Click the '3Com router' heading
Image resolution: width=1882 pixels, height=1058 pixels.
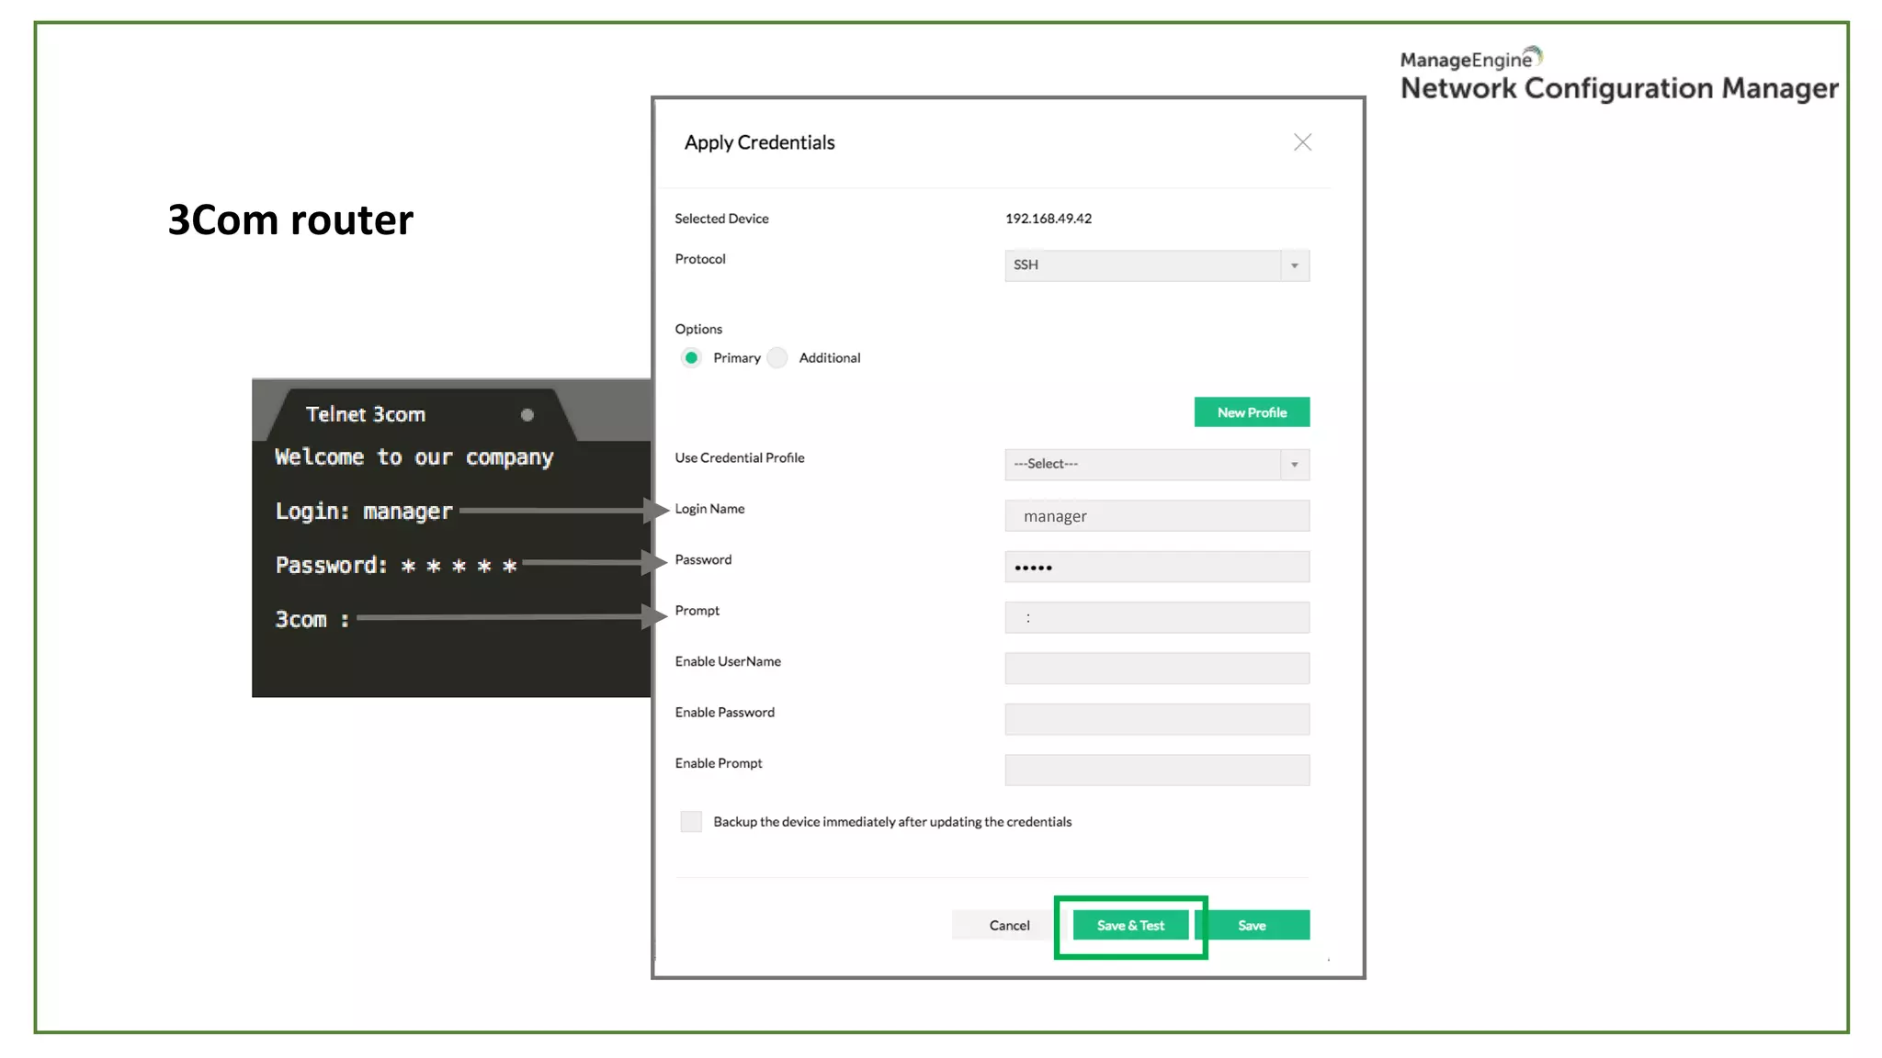pos(290,220)
